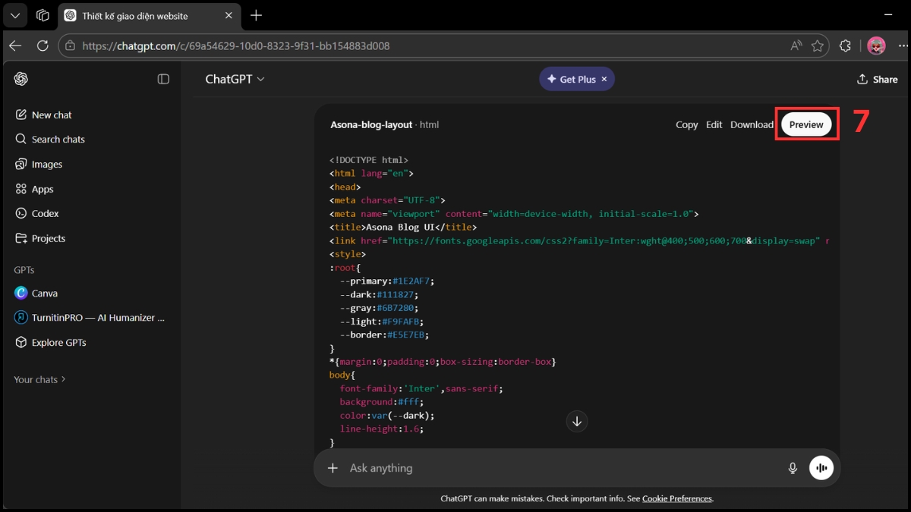Viewport: 911px width, 512px height.
Task: Start a new chat from the sidebar
Action: pos(52,115)
